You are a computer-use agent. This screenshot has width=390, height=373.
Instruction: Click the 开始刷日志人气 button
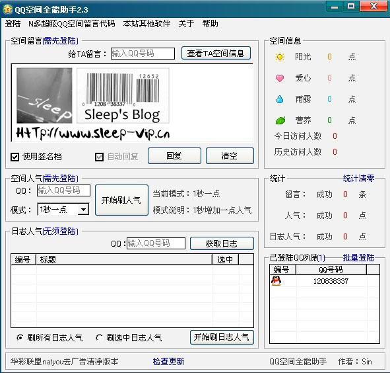(x=222, y=337)
